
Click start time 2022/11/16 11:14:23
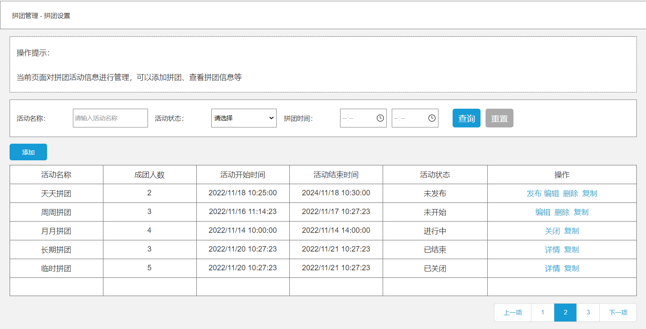pyautogui.click(x=243, y=212)
